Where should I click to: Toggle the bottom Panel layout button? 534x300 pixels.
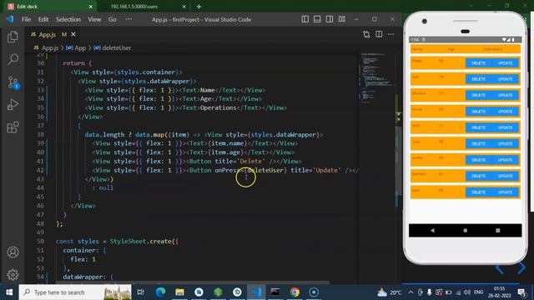317,19
